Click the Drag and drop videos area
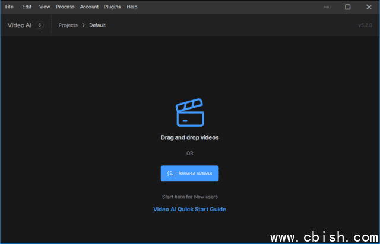 pyautogui.click(x=189, y=137)
